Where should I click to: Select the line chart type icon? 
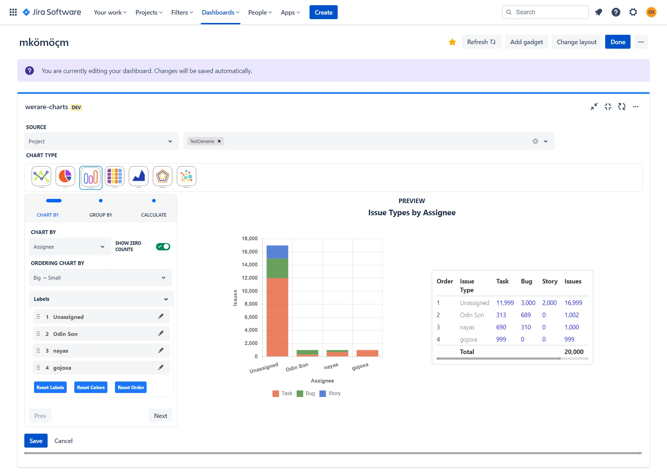[41, 176]
